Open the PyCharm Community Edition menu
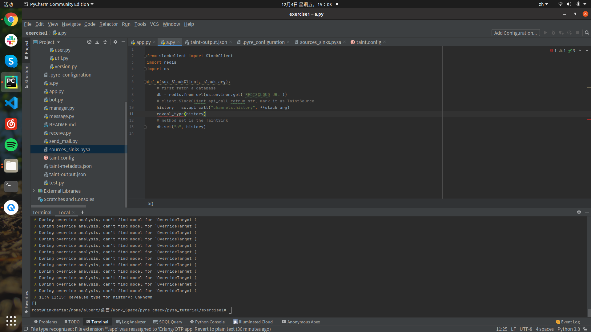Image resolution: width=591 pixels, height=332 pixels. 58,4
